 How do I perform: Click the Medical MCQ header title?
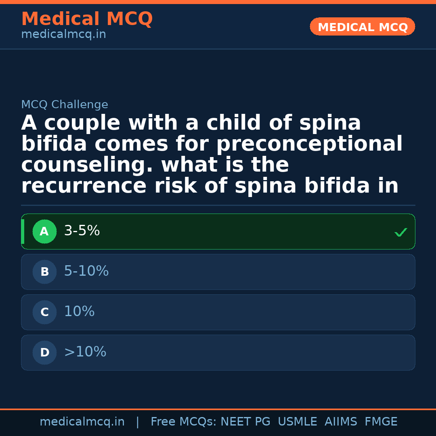click(x=87, y=19)
